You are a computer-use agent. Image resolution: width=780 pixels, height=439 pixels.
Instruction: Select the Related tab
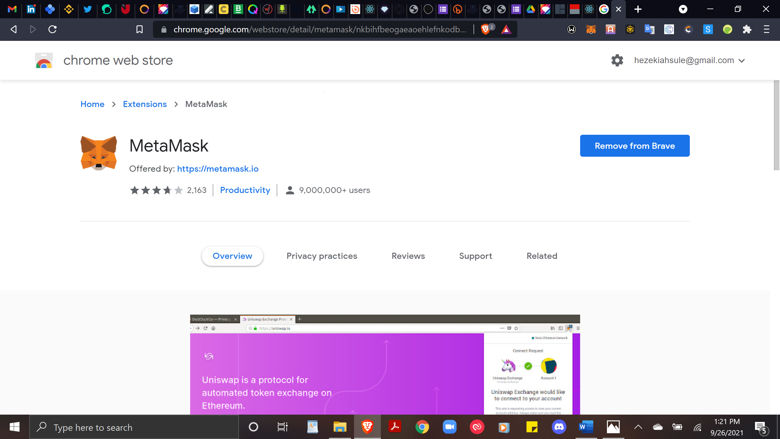pyautogui.click(x=542, y=256)
